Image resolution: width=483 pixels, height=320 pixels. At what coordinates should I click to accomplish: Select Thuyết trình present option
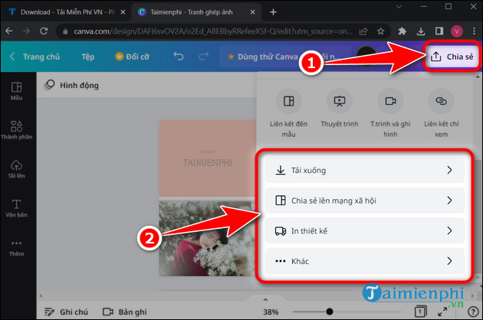[340, 108]
